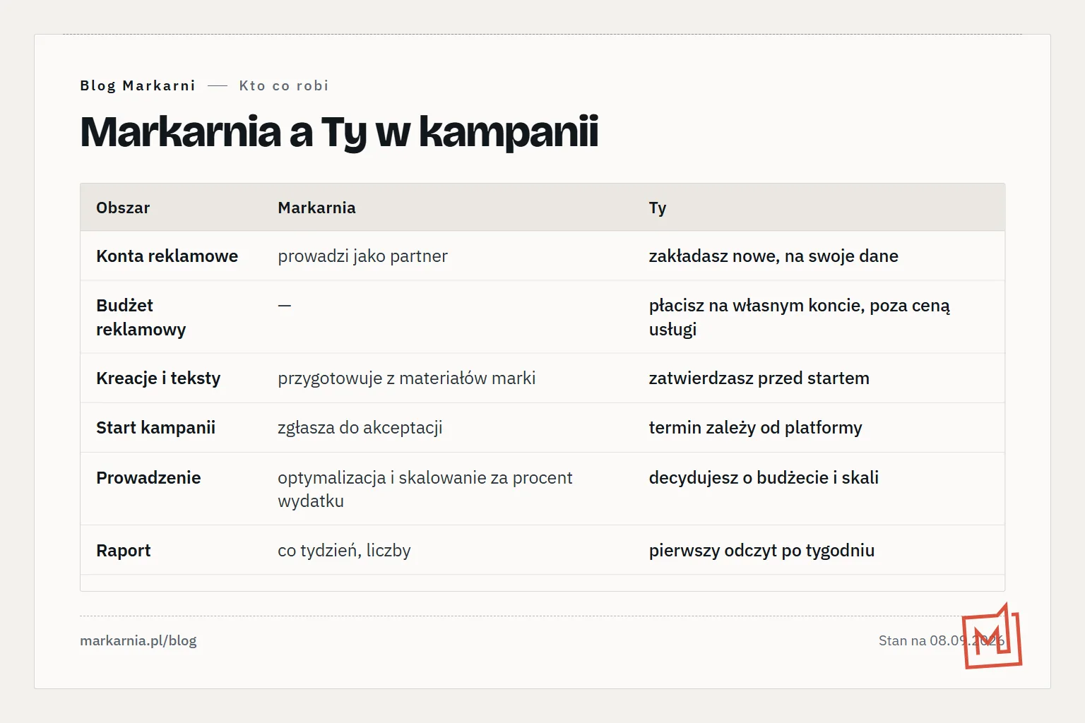Click 'przygotowuje z materiałów marki' cell
This screenshot has height=723, width=1085.
407,378
